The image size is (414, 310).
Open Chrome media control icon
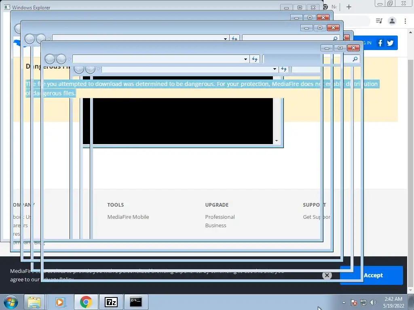[x=379, y=21]
